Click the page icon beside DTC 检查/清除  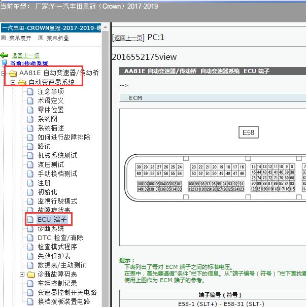tap(30, 237)
